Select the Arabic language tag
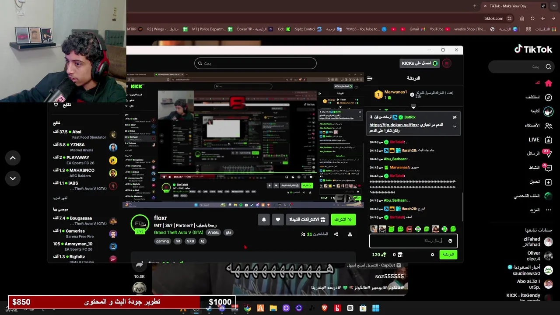560x315 pixels. (213, 233)
